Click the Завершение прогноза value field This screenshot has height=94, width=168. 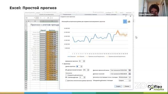pos(81,61)
